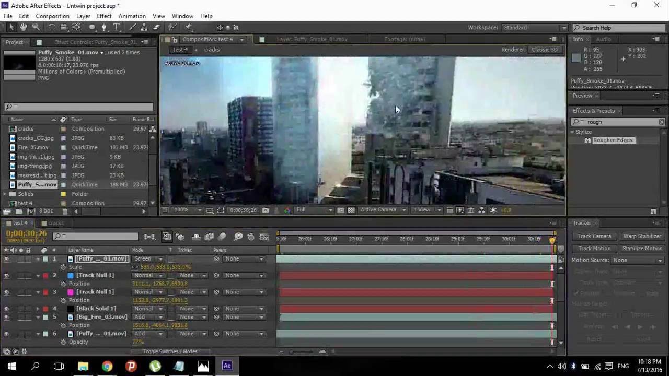This screenshot has width=669, height=376.
Task: Select the Horizontal Type tool
Action: click(117, 27)
